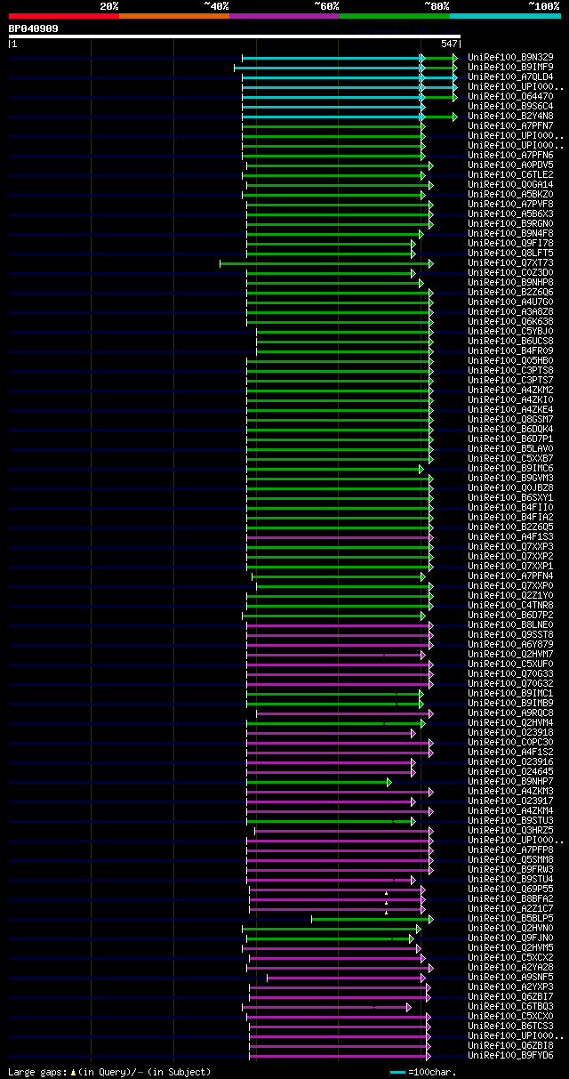The height and width of the screenshot is (1079, 569).
Task: Select the BP040909 query title
Action: pos(34,28)
